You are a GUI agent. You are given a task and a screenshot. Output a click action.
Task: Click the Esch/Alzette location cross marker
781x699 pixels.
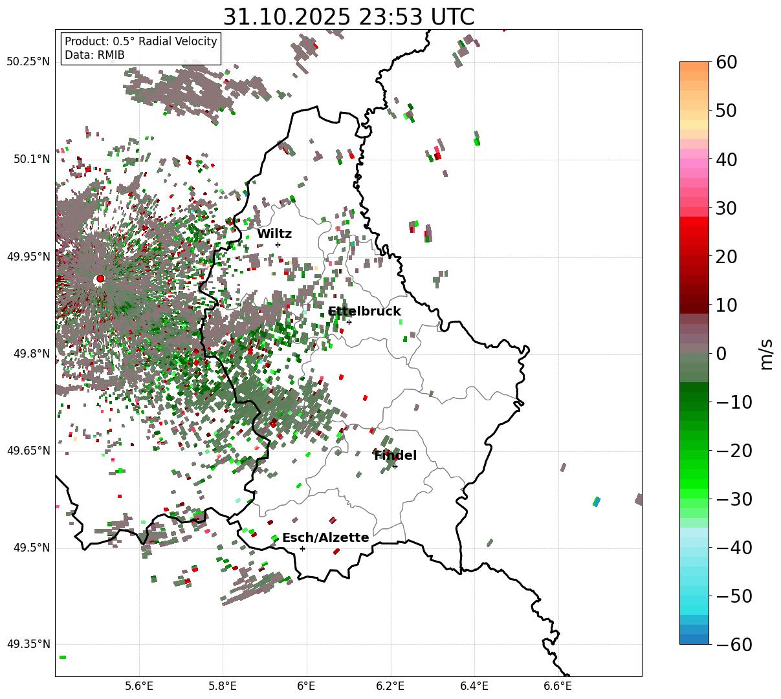tap(302, 548)
